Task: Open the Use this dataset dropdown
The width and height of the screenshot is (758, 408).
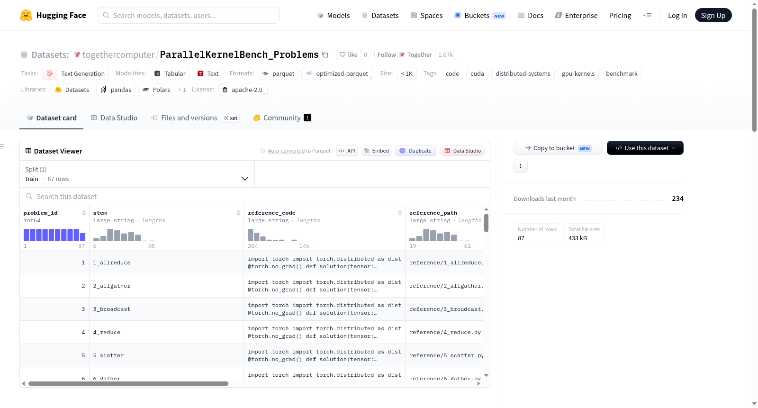Action: 645,148
